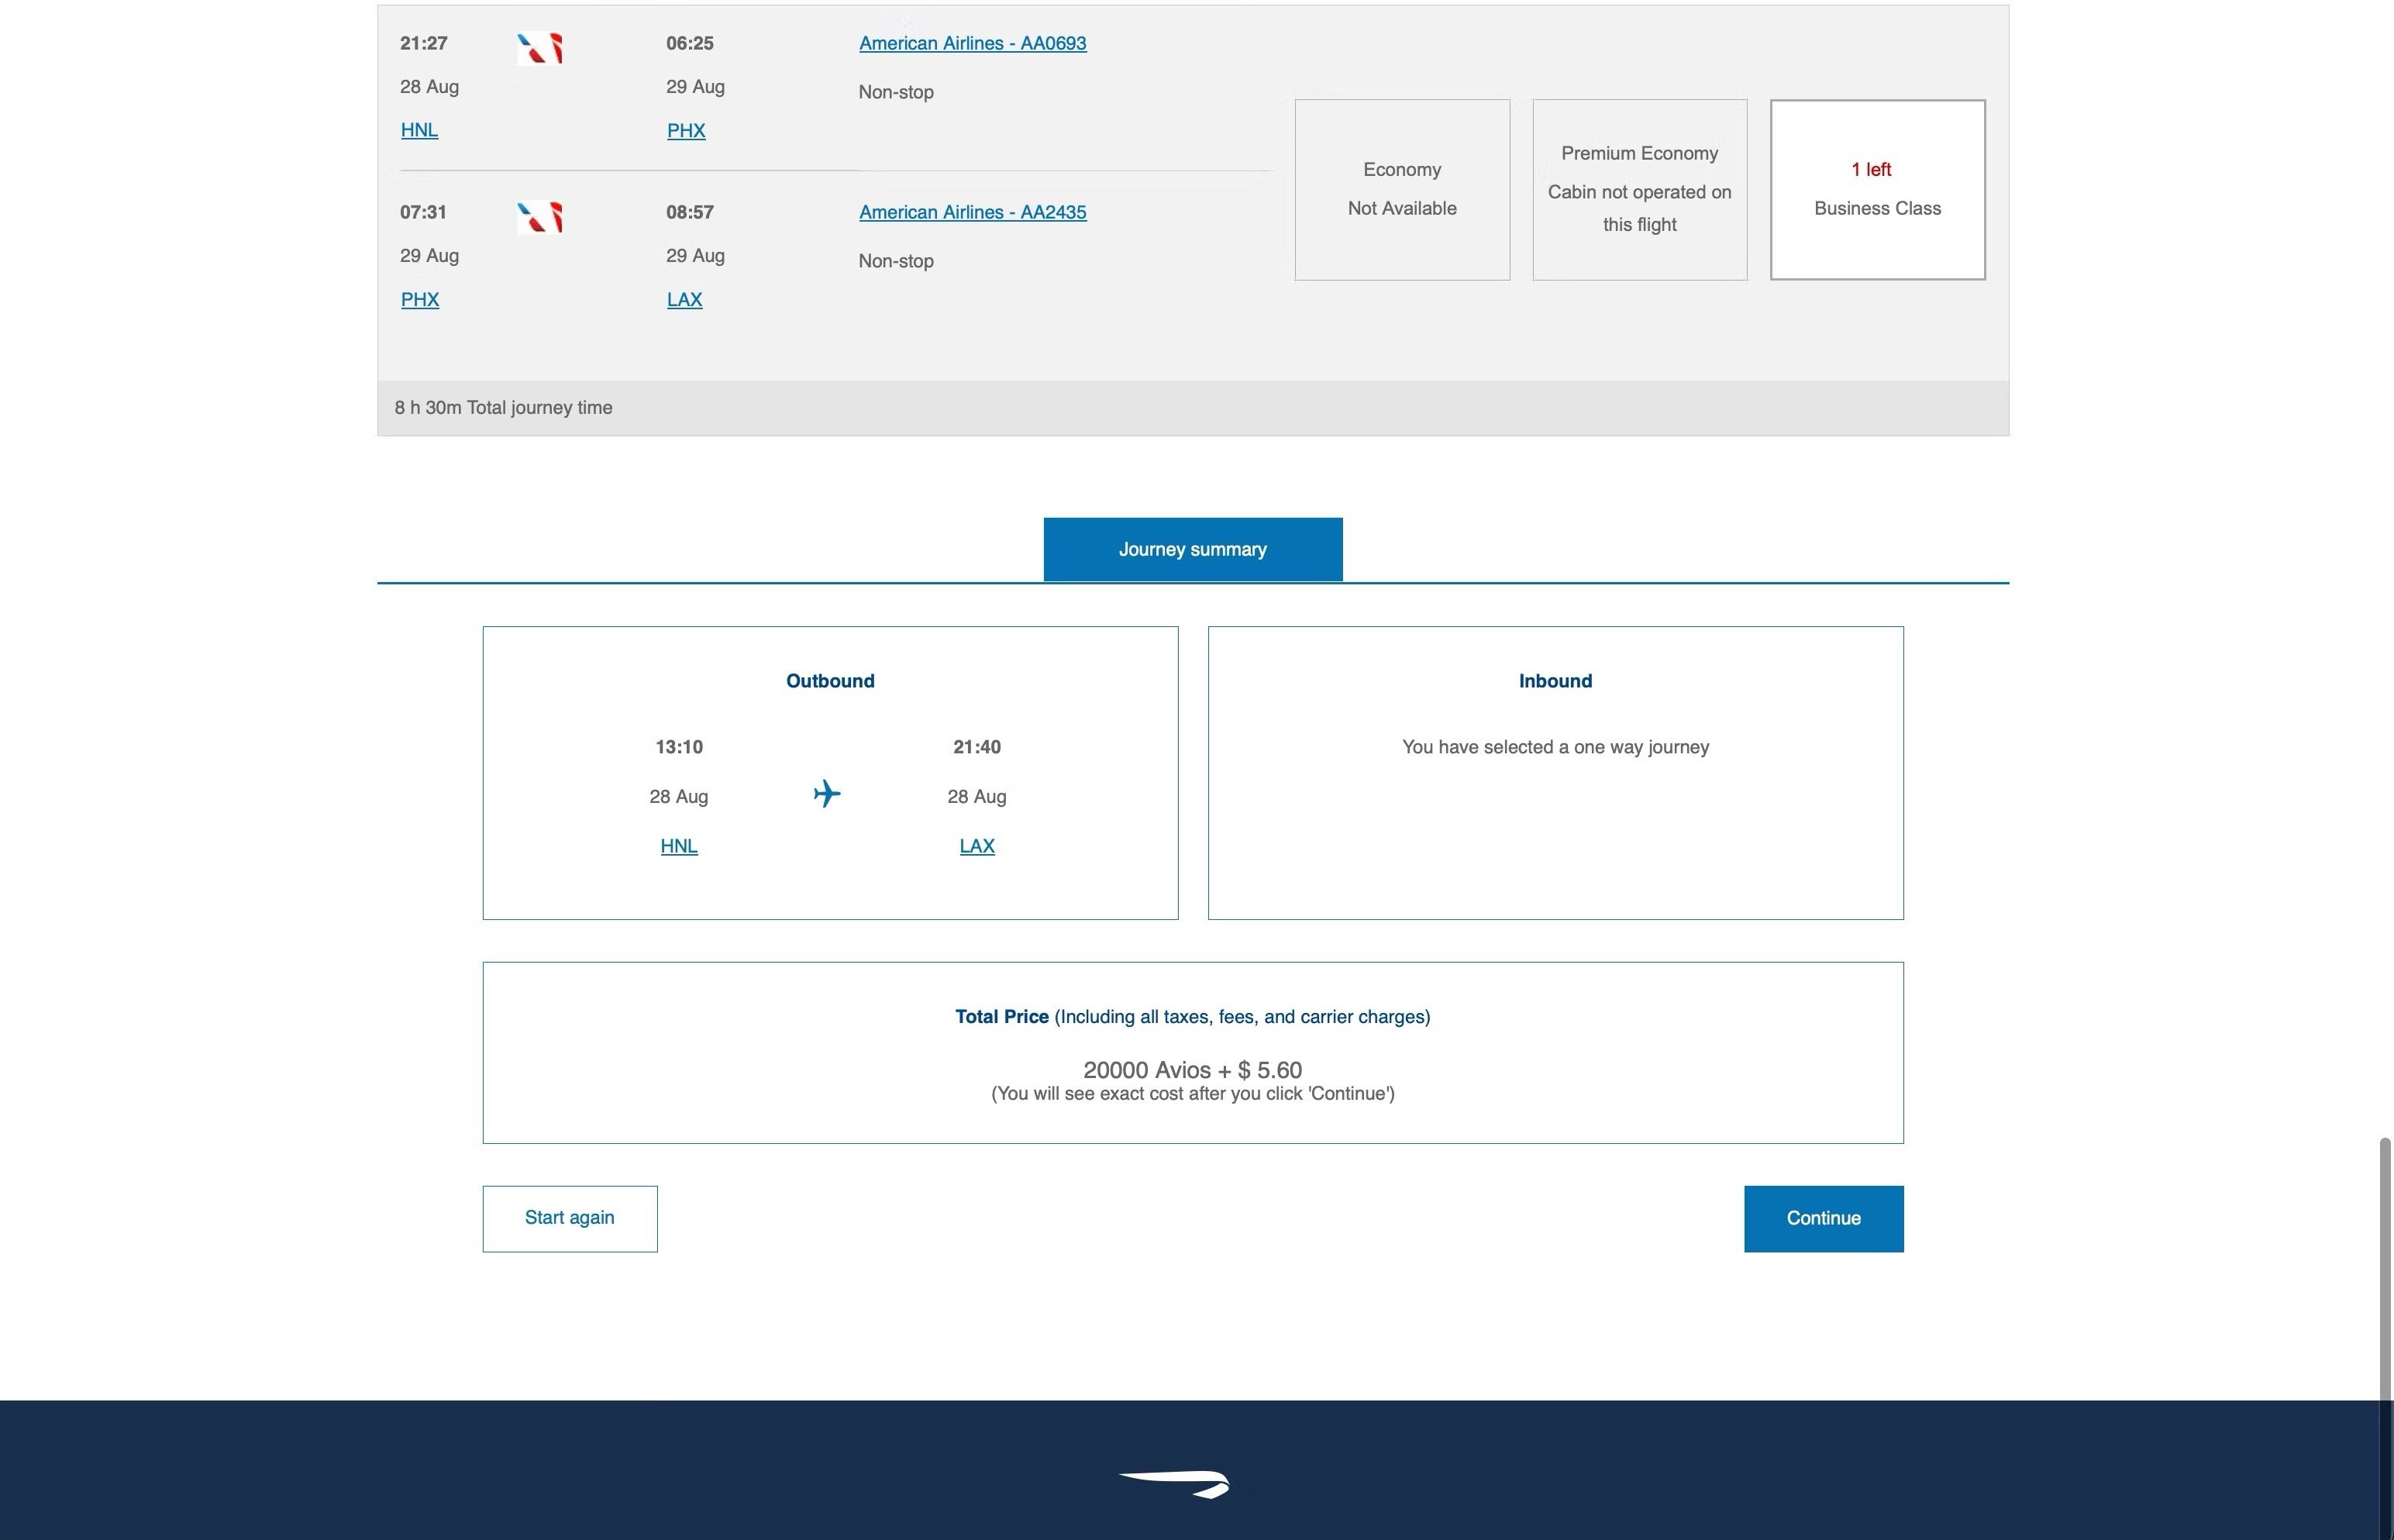Click the American Airlines logo for flight AA0693
Viewport: 2394px width, 1540px height.
click(540, 48)
